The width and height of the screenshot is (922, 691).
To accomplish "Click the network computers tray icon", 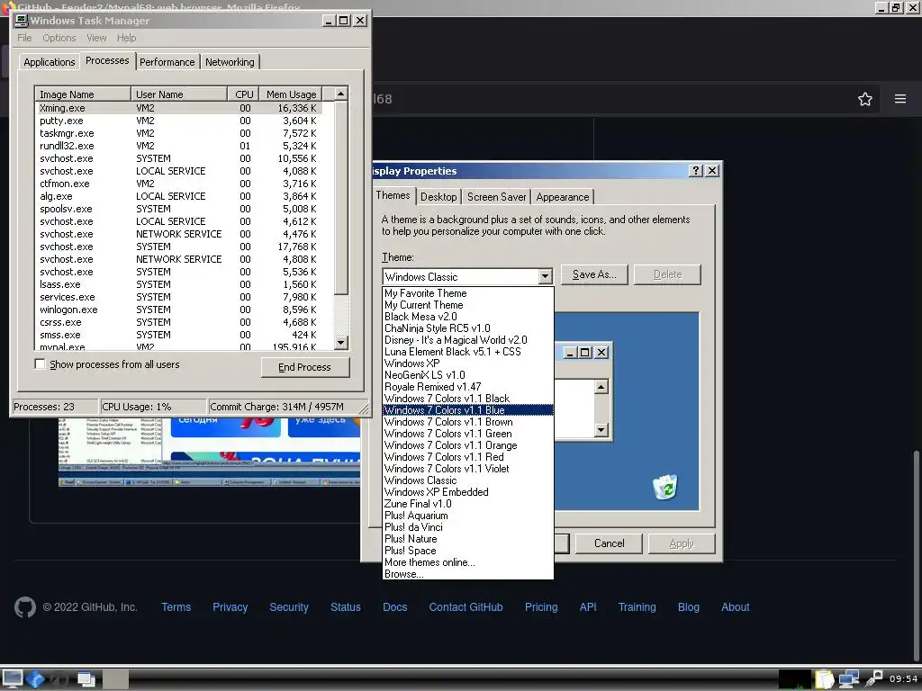I will (848, 679).
